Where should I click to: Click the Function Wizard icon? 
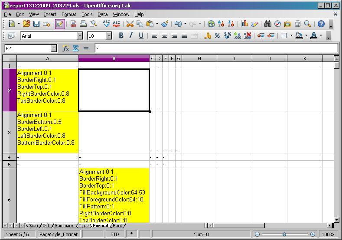65,49
